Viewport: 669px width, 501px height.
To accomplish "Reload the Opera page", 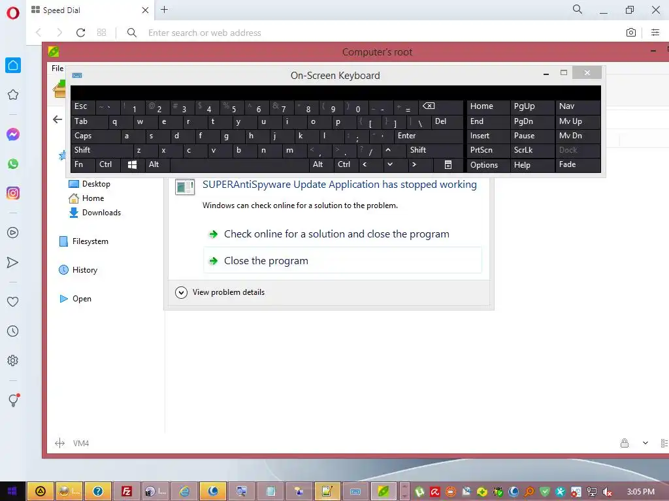I will (x=80, y=33).
